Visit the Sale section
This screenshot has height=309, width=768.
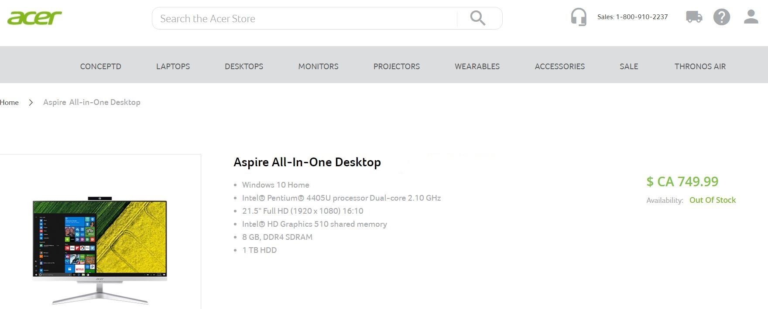(629, 66)
